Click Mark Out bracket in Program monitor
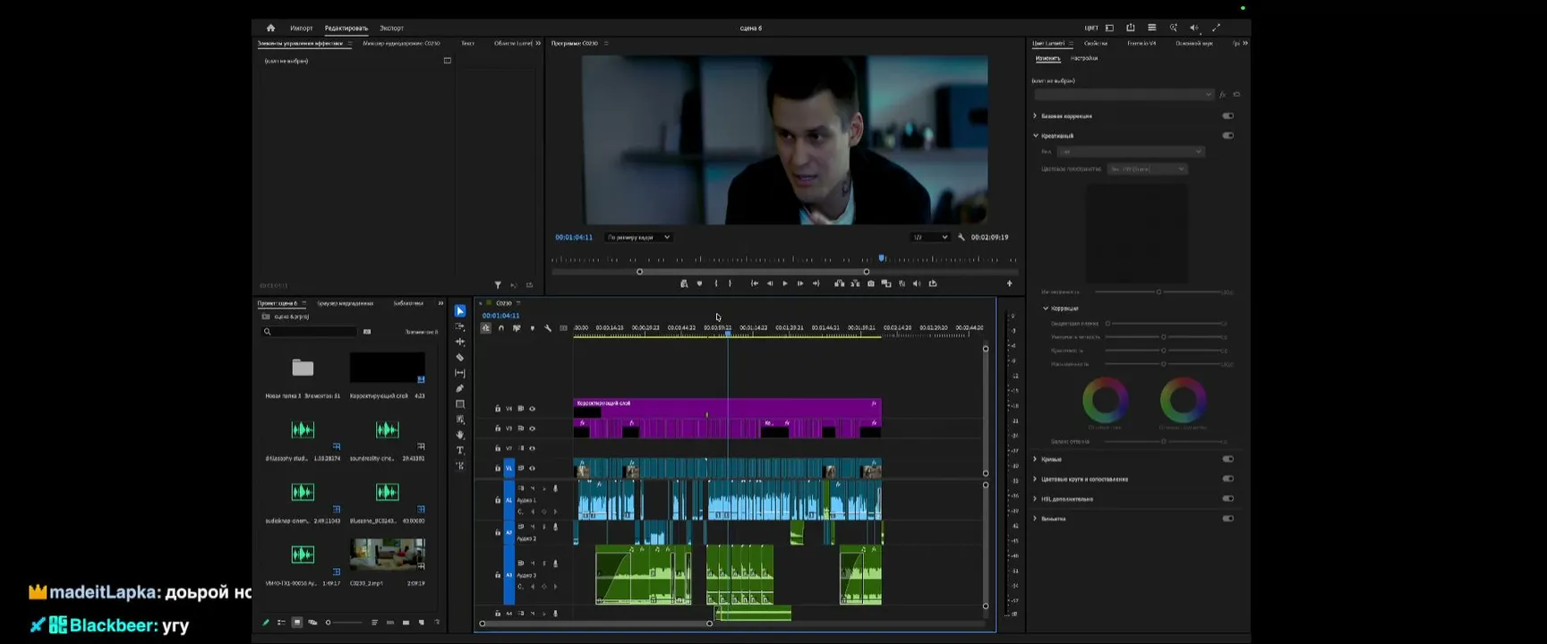This screenshot has width=1547, height=644. tap(731, 284)
